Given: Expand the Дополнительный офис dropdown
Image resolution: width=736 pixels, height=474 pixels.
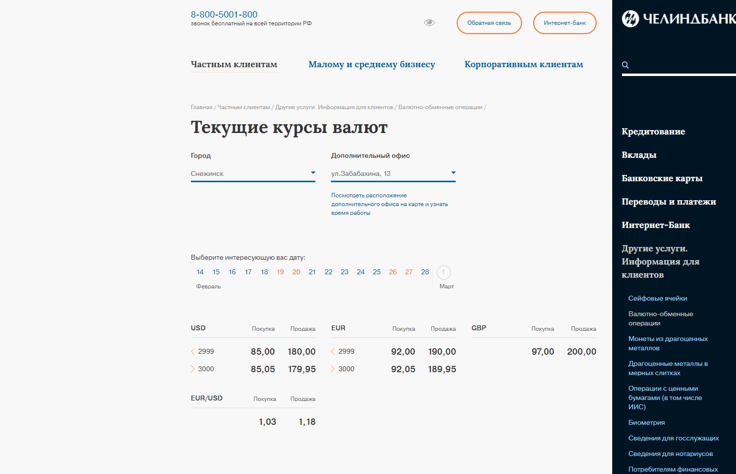Looking at the screenshot, I should (x=393, y=173).
